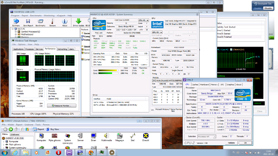Open System operacyjny icon in EVEREST panel
This screenshot has width=278, height=156.
[x=67, y=139]
